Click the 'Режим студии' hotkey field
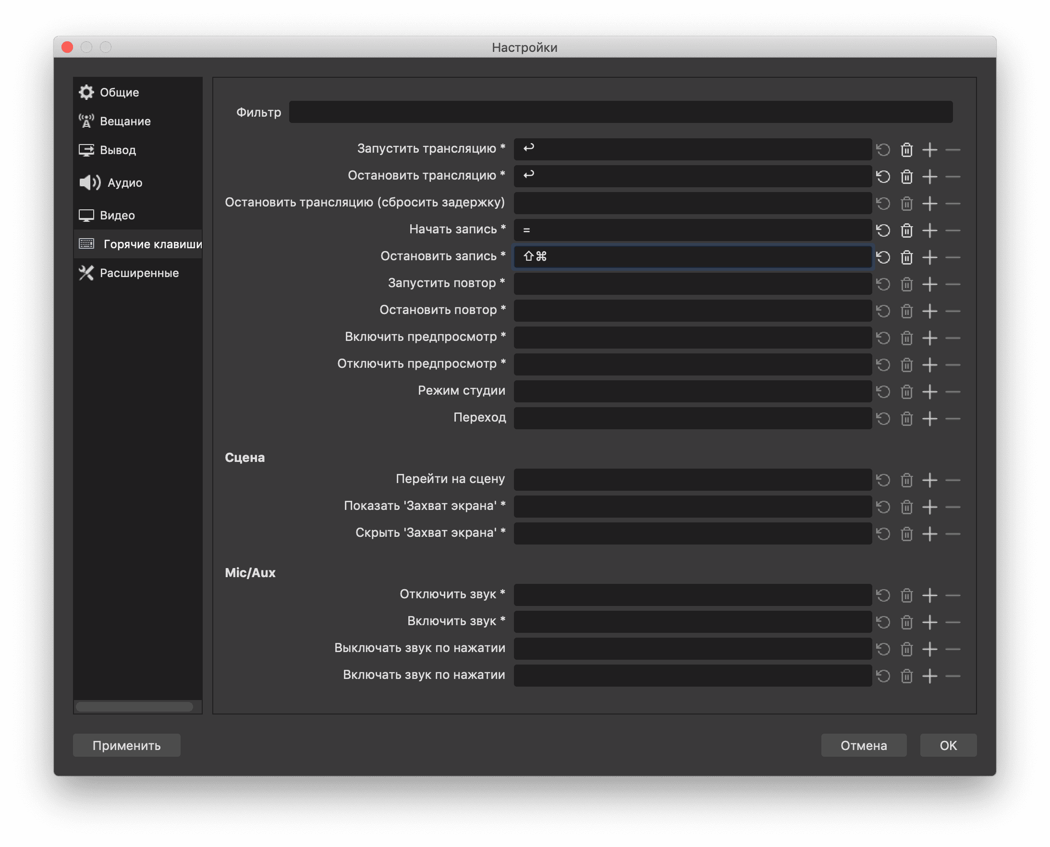Viewport: 1050px width, 847px height. tap(692, 392)
